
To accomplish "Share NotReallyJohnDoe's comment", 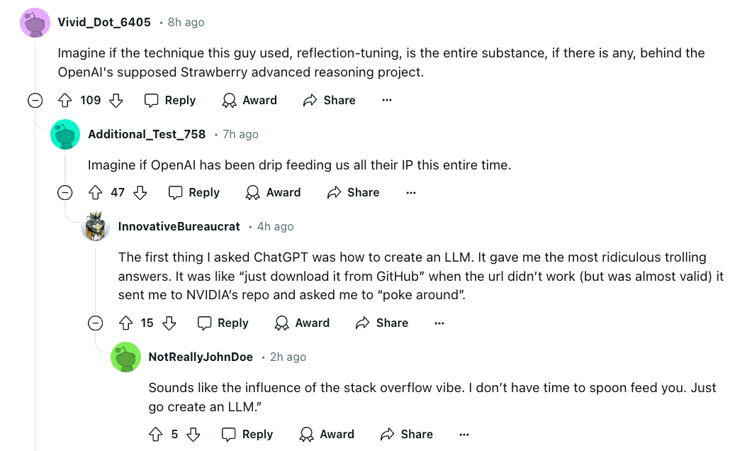I will [407, 434].
